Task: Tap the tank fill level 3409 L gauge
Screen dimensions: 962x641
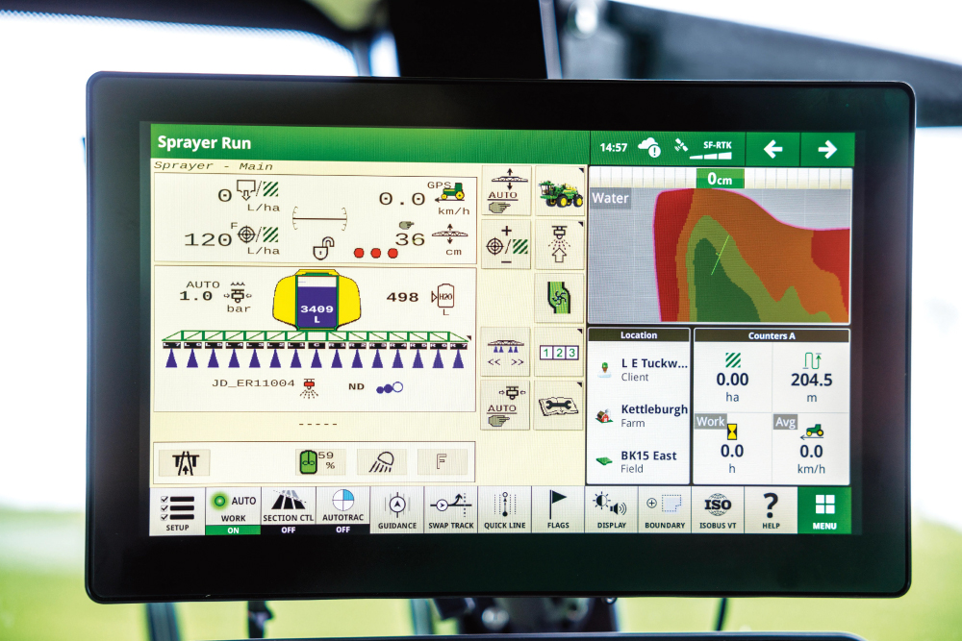Action: coord(316,301)
